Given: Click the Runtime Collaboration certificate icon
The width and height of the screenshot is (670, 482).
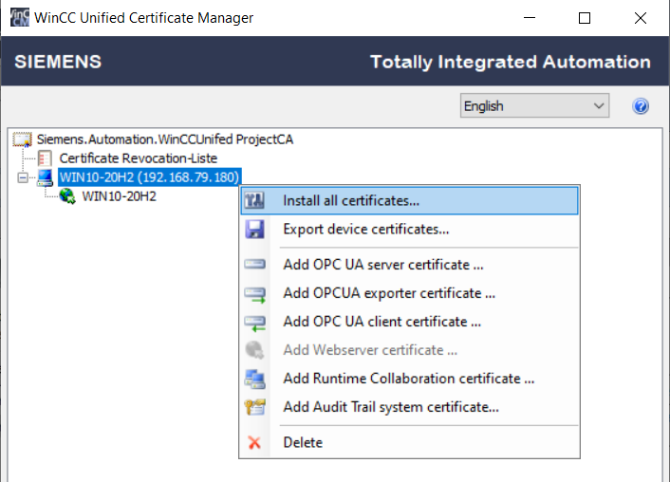Looking at the screenshot, I should click(254, 379).
